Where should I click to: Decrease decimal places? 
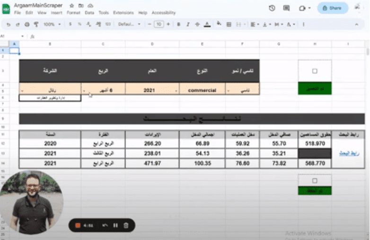[x=89, y=24]
